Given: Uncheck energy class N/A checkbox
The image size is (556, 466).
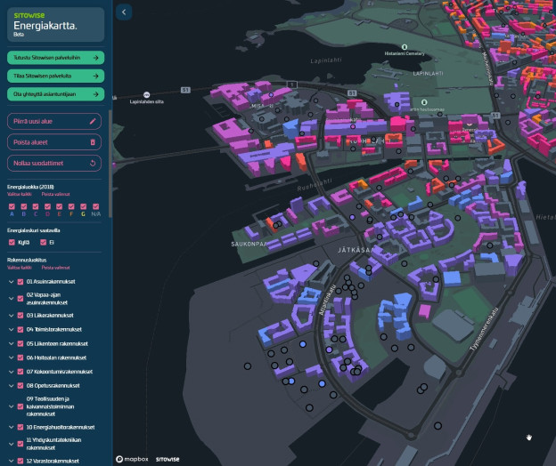Looking at the screenshot, I should pos(95,206).
